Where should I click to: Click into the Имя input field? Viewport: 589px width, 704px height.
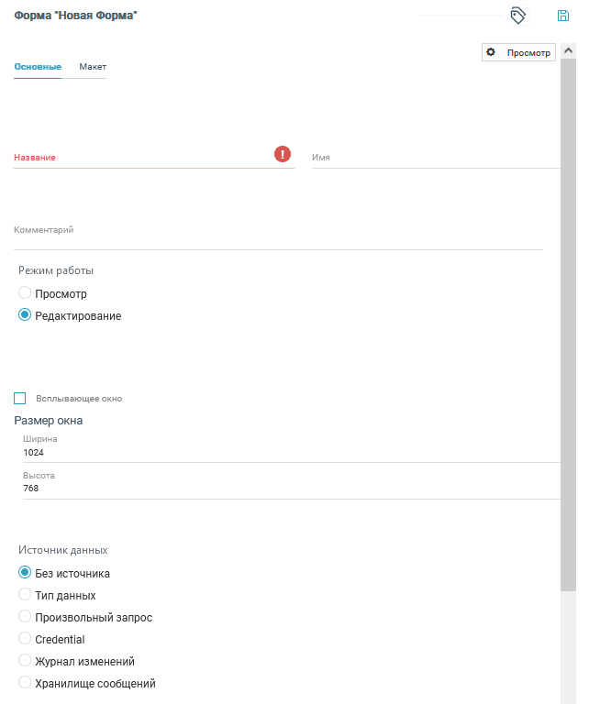[x=431, y=158]
